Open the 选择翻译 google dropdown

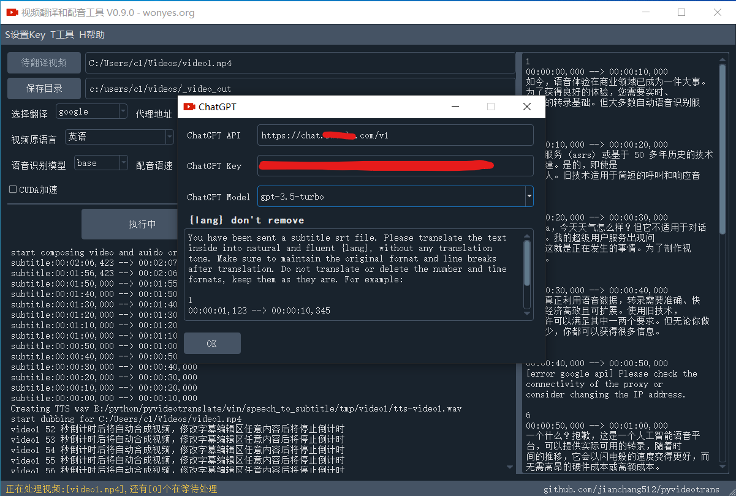[x=92, y=111]
